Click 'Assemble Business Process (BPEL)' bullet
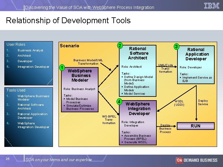Image resolution: width=223 pixels, height=167 pixels. click(x=136, y=137)
